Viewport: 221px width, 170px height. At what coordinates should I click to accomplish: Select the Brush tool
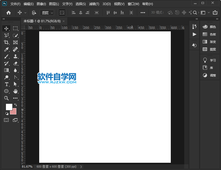click(6, 56)
